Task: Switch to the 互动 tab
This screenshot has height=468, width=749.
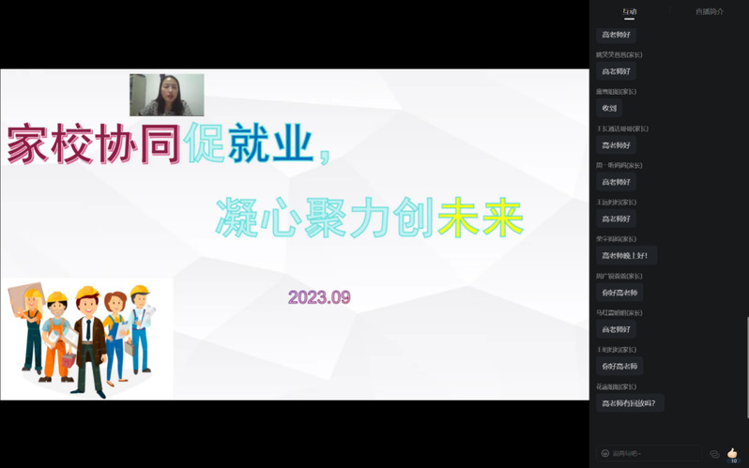Action: 629,11
